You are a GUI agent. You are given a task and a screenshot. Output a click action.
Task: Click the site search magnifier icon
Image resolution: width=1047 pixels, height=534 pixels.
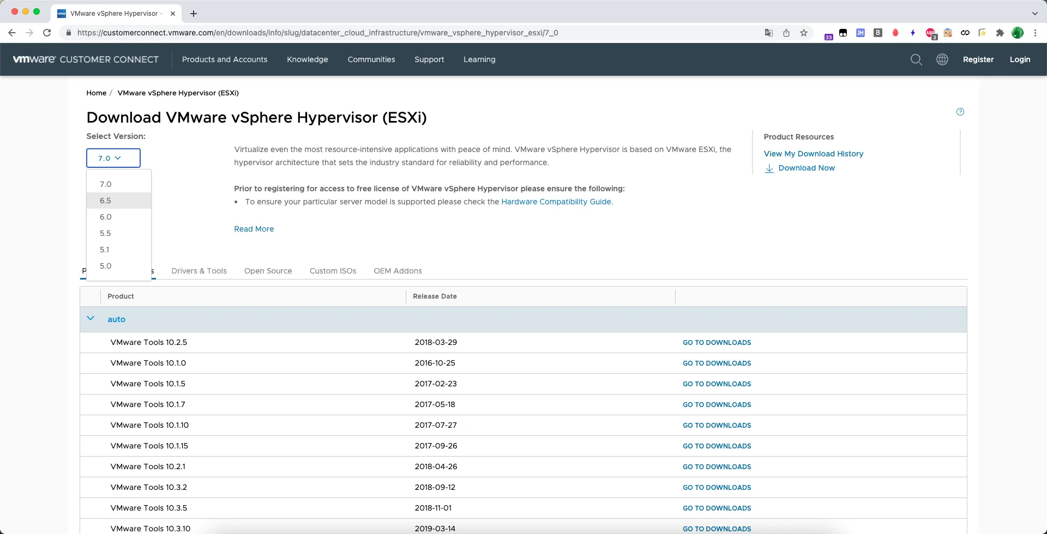coord(916,59)
